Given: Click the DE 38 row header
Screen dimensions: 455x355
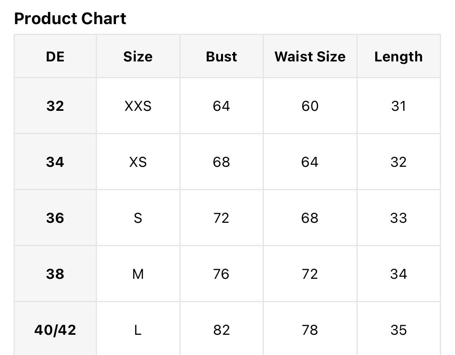Looking at the screenshot, I should (55, 274).
